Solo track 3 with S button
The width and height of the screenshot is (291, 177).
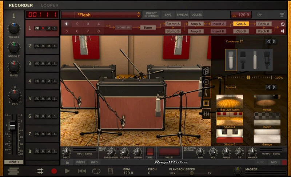coord(54,63)
